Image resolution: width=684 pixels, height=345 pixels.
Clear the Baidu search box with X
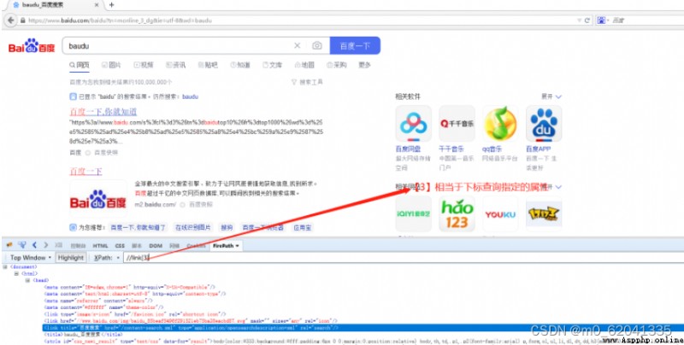pos(297,45)
